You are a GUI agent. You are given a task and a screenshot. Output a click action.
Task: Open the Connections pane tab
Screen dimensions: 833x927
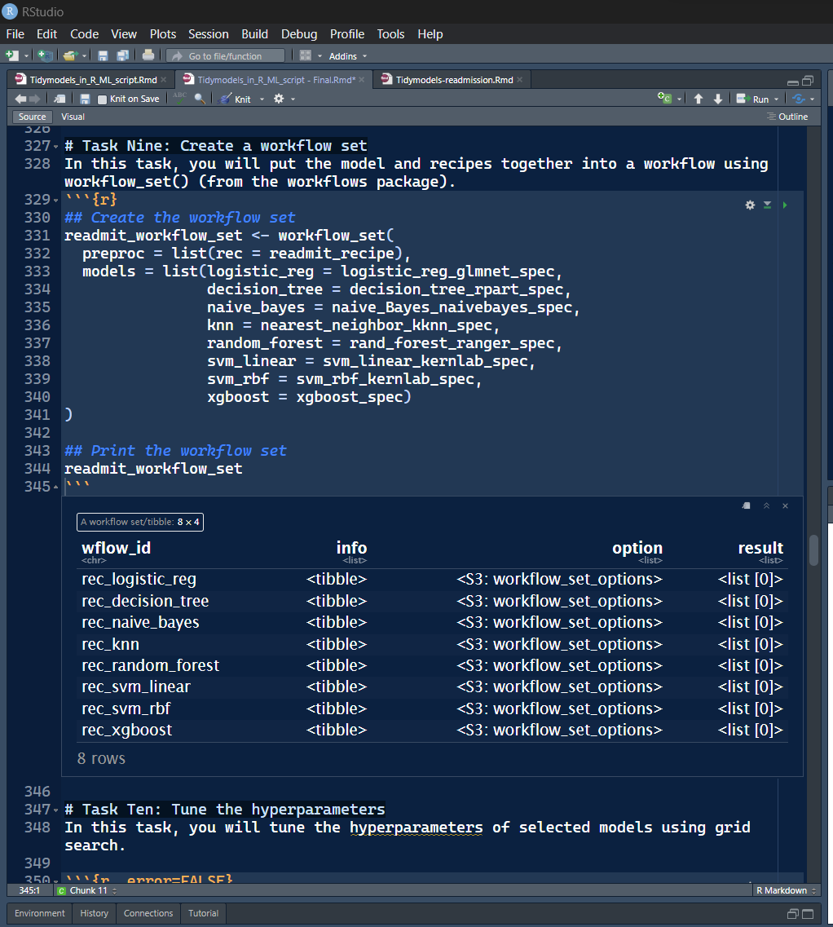(148, 913)
